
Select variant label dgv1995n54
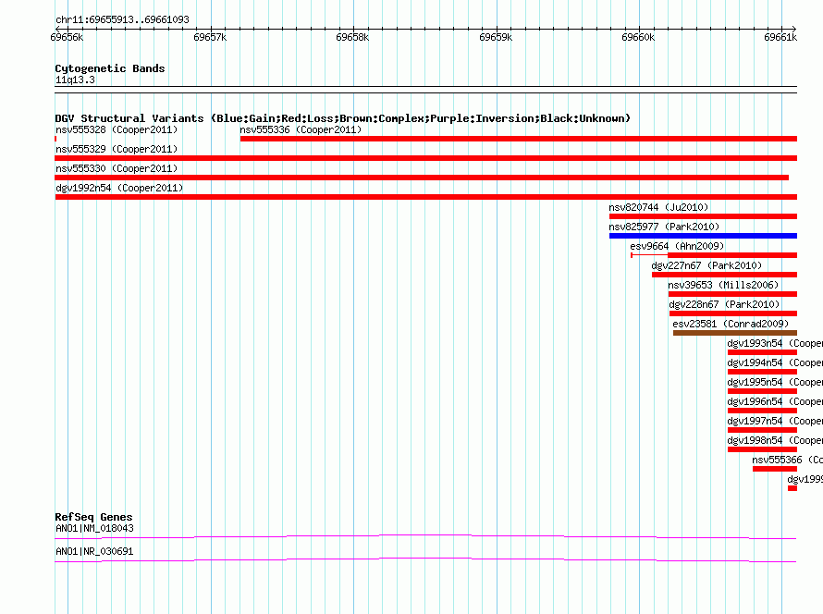pos(755,382)
